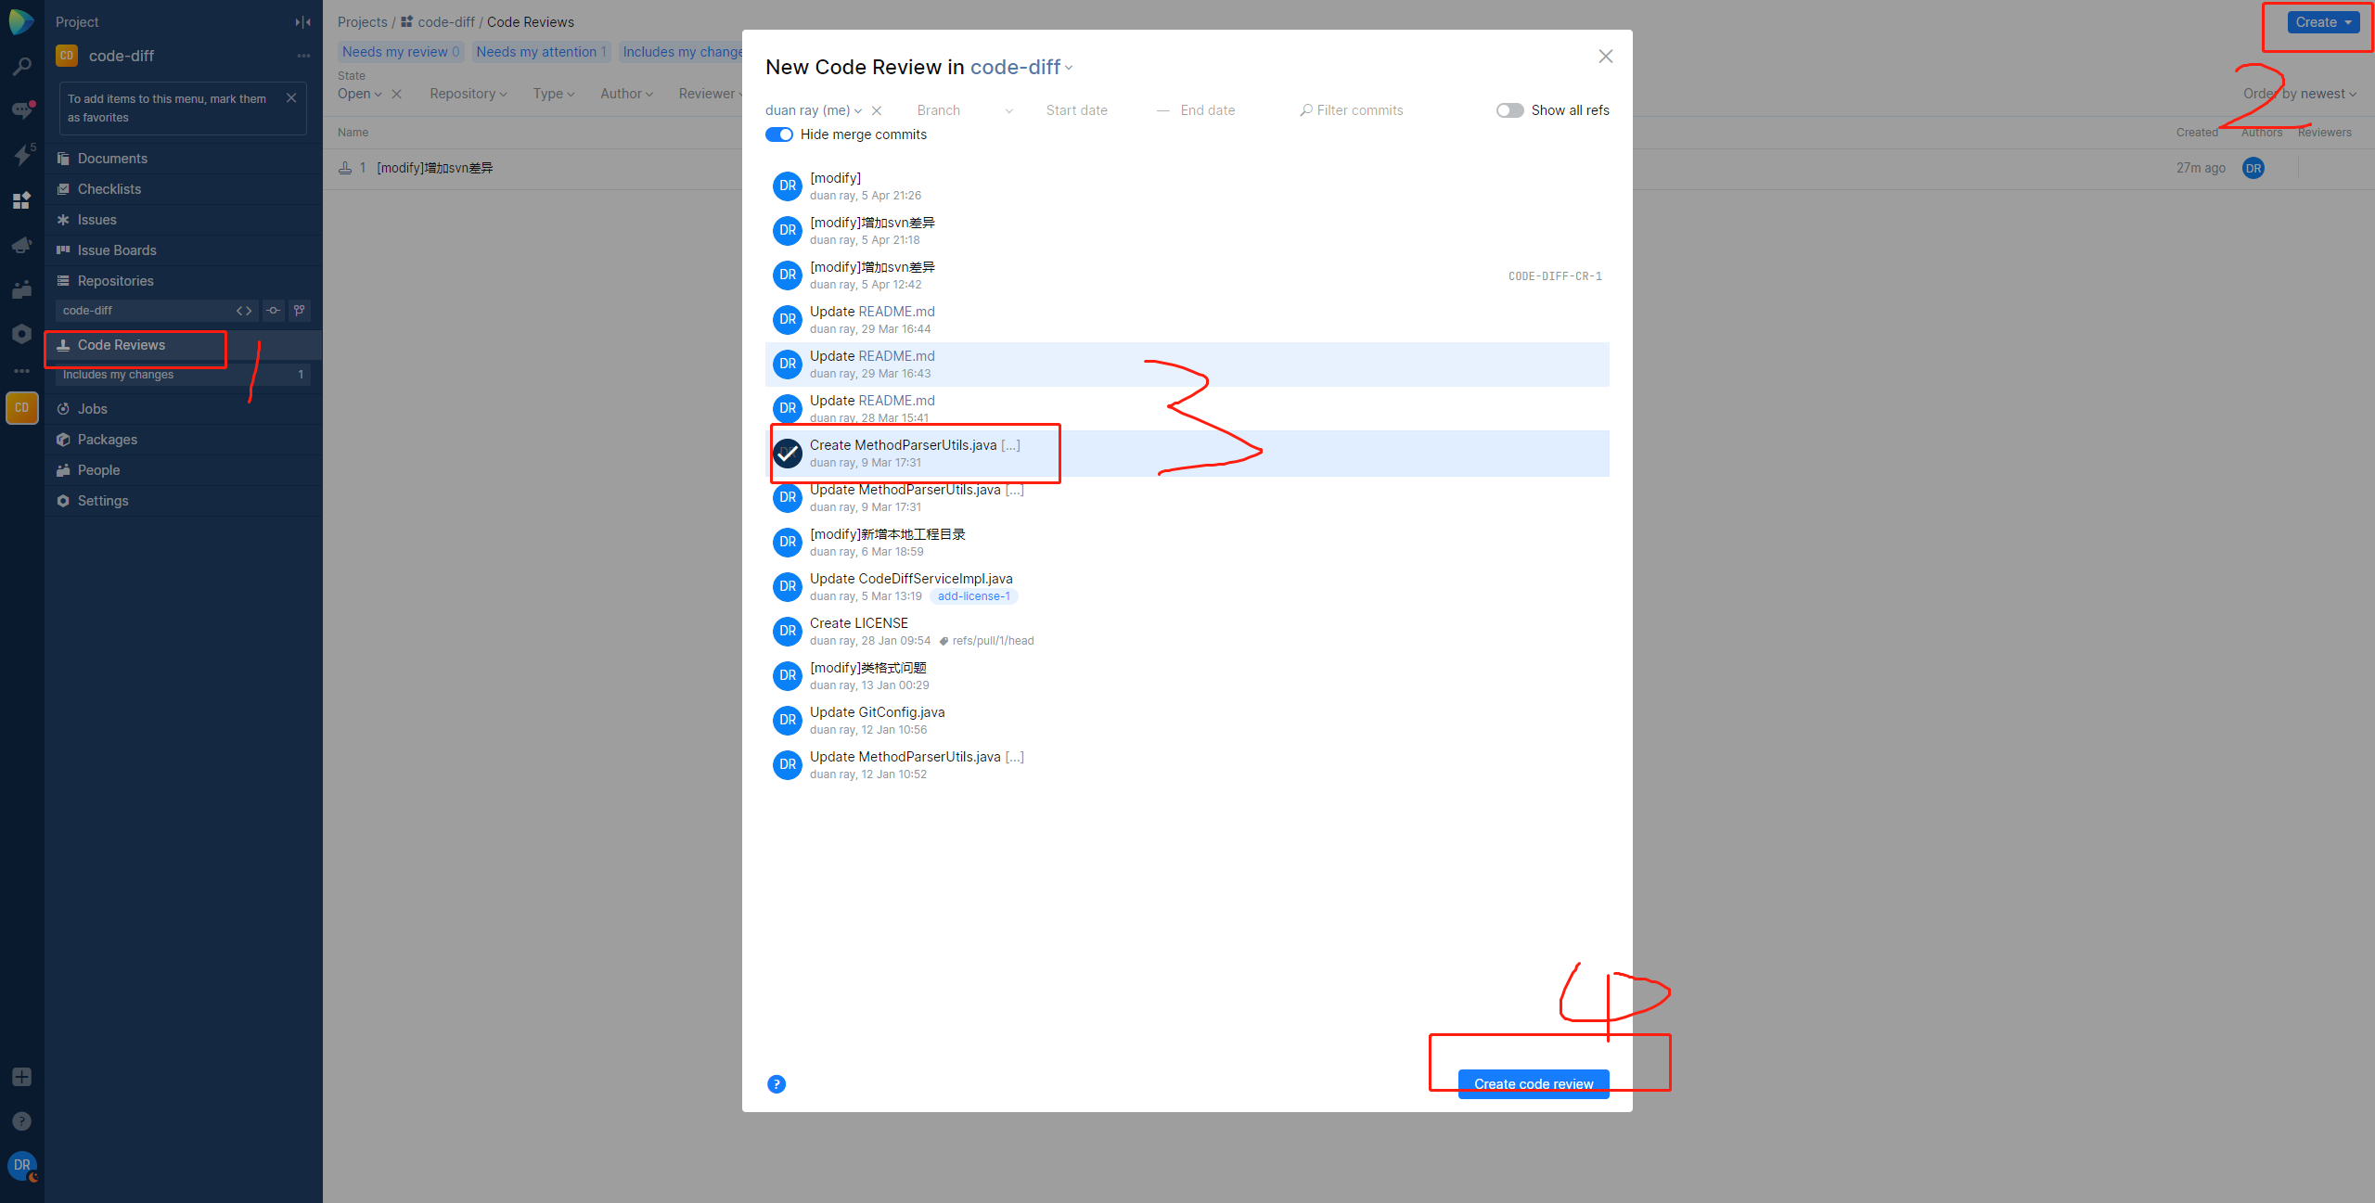Open the megaphone blog icon
2375x1203 pixels.
point(21,245)
